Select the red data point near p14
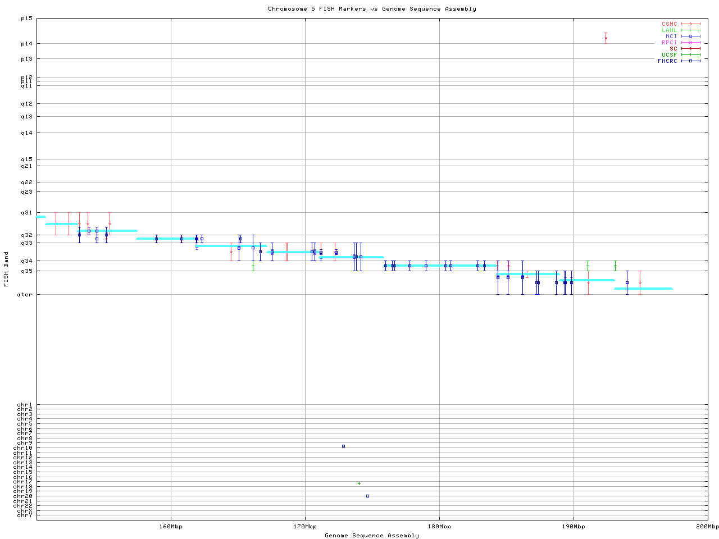The image size is (719, 539). pos(606,38)
